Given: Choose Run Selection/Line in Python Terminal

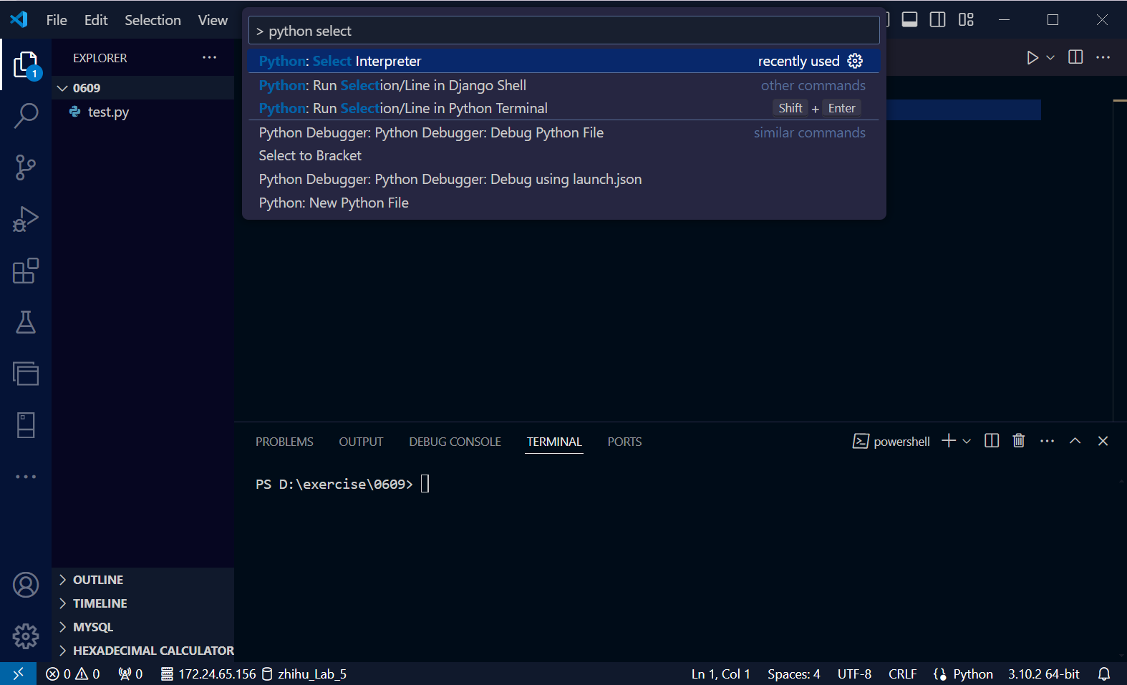Looking at the screenshot, I should pyautogui.click(x=563, y=108).
